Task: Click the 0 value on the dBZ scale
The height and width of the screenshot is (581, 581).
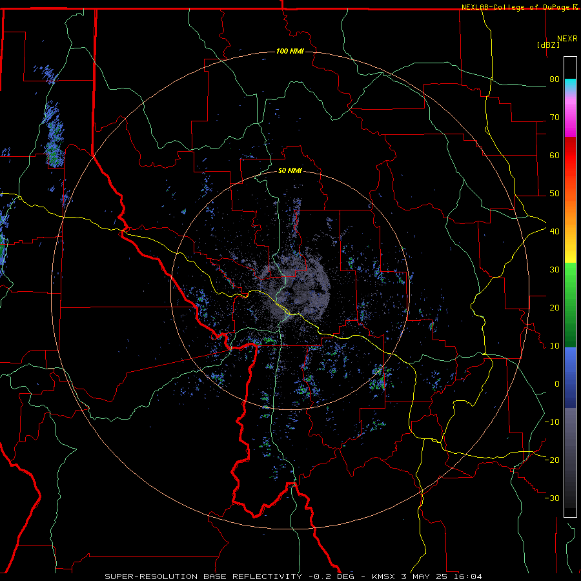Action: (557, 384)
